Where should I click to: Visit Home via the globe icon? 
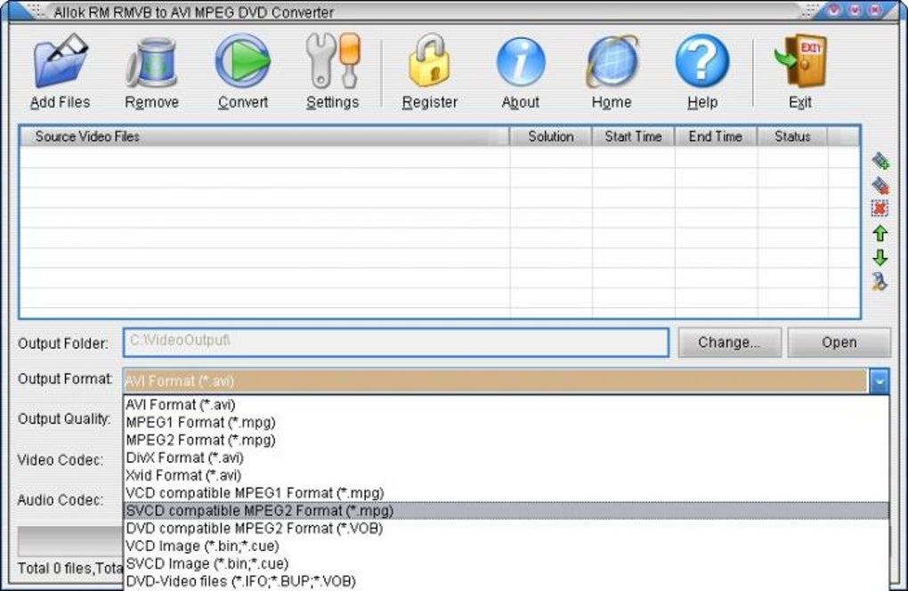[612, 62]
